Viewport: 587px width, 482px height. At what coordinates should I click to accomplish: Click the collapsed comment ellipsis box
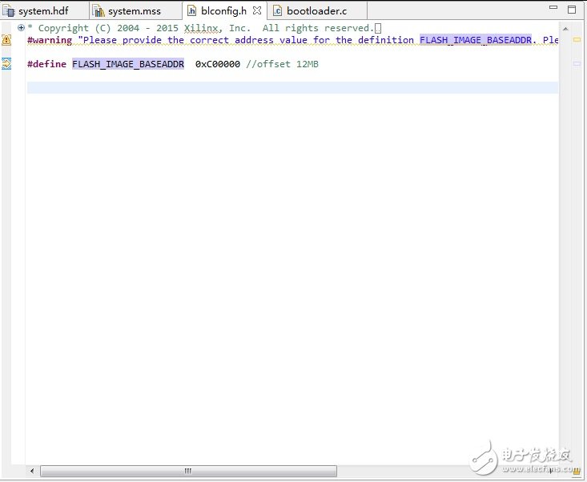pos(378,28)
